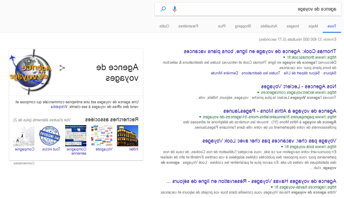Open the Shopping tab
This screenshot has height=198, width=344.
pos(243,26)
